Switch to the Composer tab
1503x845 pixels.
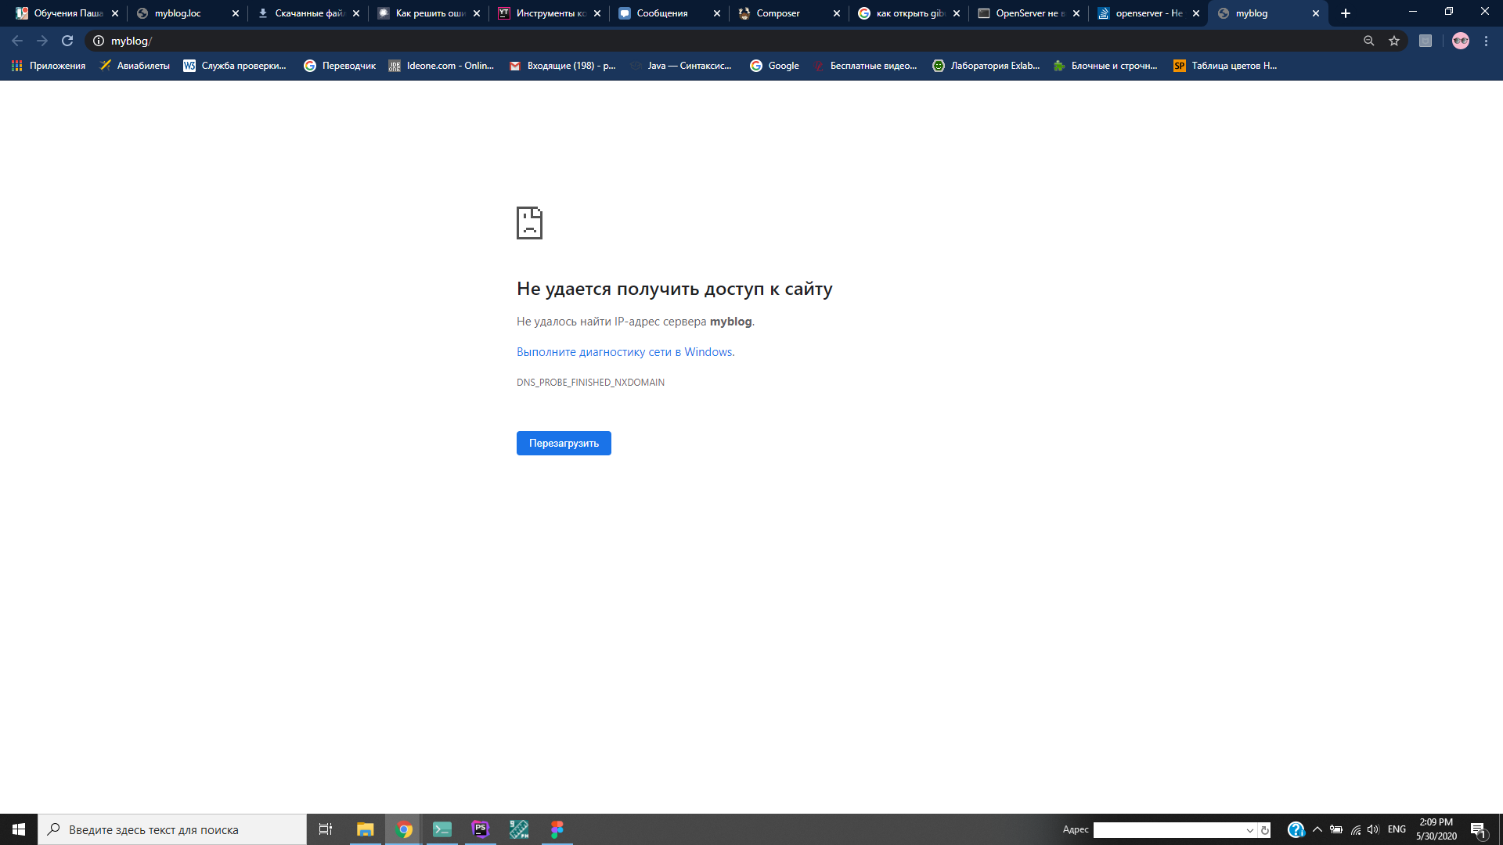(778, 13)
